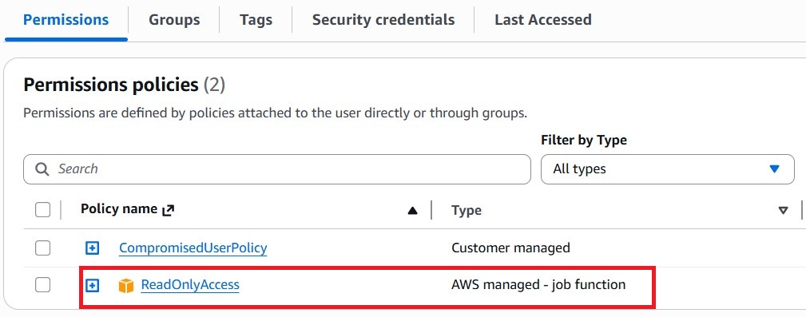
Task: Sort the Type column with its arrow
Action: pyautogui.click(x=783, y=210)
